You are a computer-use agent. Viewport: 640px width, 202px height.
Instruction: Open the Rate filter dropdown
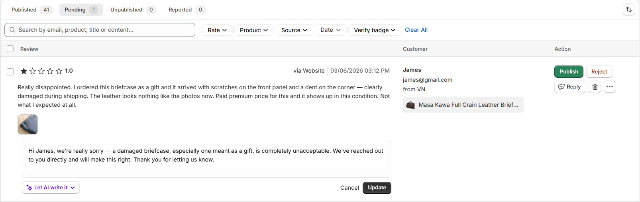pos(217,30)
